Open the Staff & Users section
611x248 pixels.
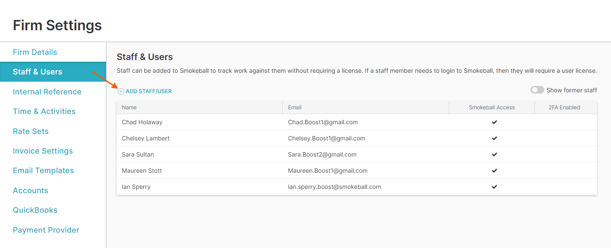pos(38,71)
